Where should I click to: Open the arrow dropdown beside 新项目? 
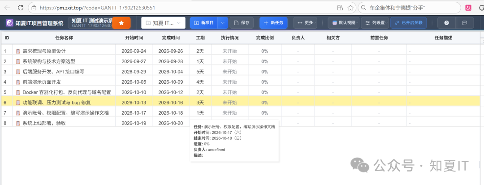(223, 23)
